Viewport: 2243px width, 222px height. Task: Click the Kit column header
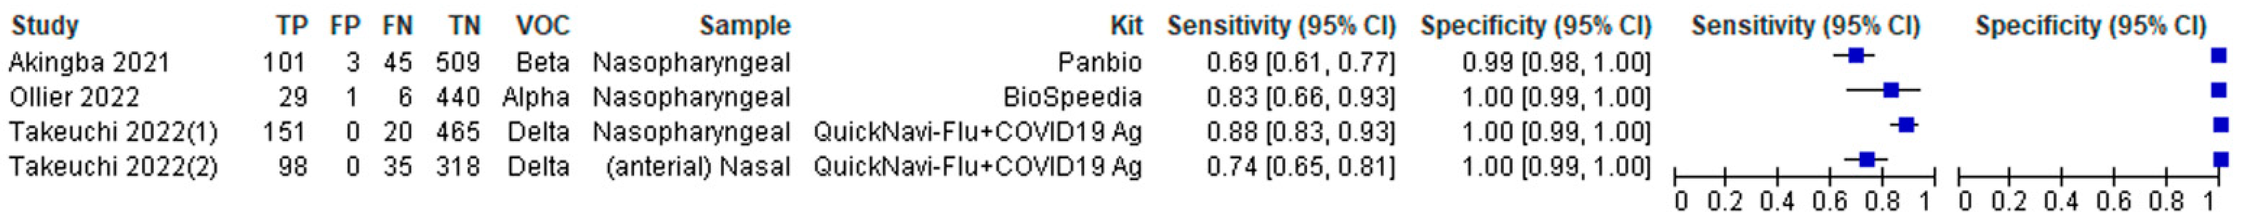click(x=1126, y=26)
